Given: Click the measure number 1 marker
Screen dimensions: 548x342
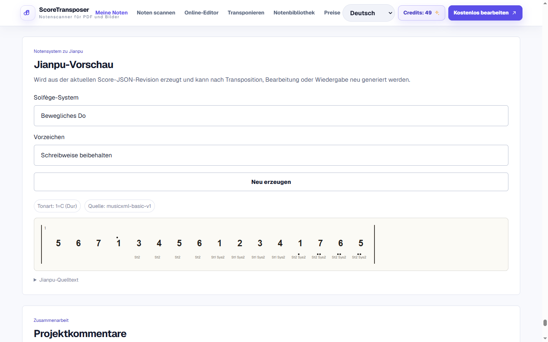Looking at the screenshot, I should 45,228.
